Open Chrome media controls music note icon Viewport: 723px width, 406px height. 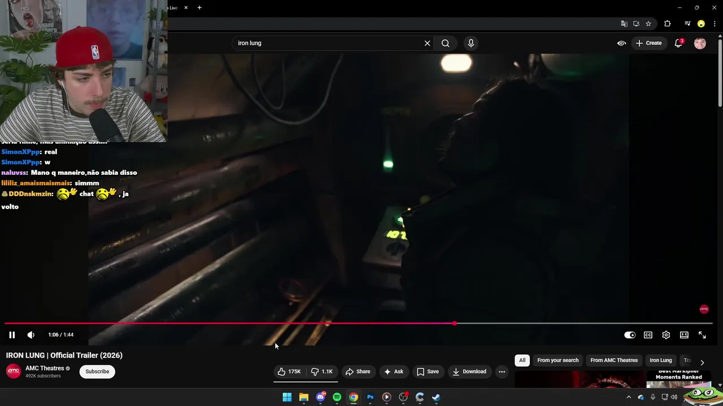[x=687, y=24]
